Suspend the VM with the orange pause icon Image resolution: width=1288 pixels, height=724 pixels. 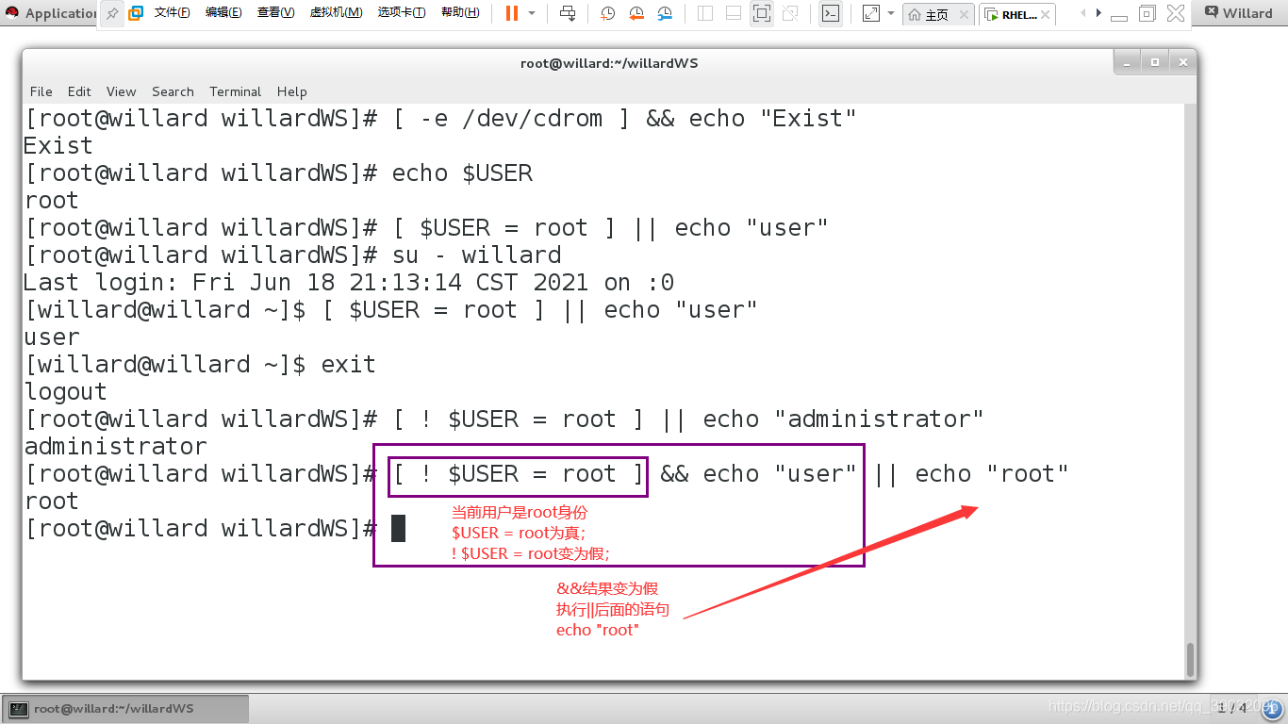510,14
